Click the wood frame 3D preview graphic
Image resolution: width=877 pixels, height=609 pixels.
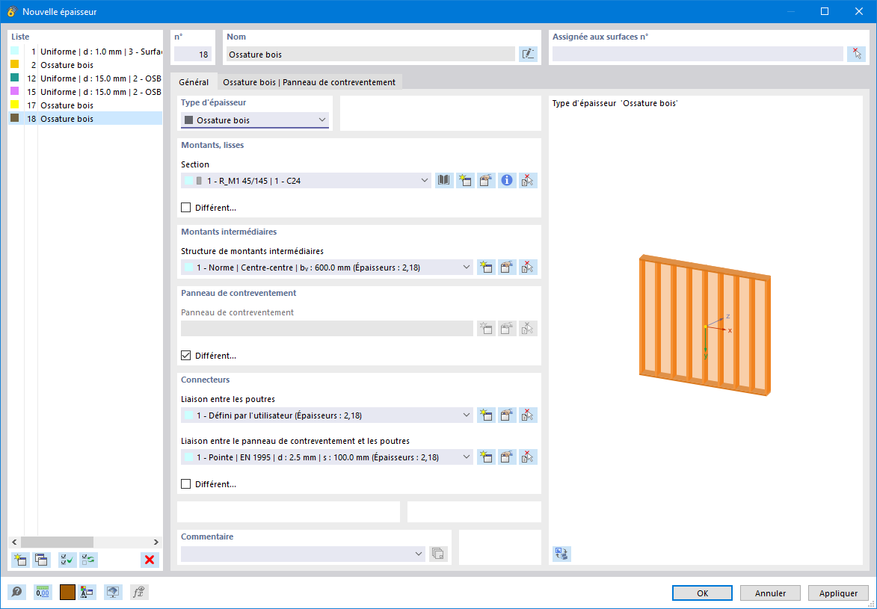[x=705, y=325]
